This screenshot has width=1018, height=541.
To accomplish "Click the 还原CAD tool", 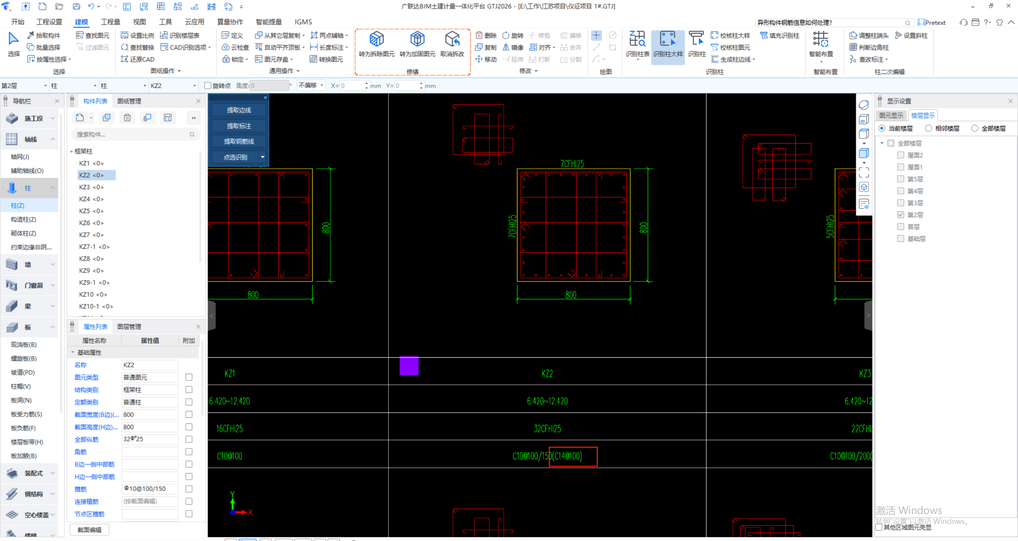I will coord(137,59).
